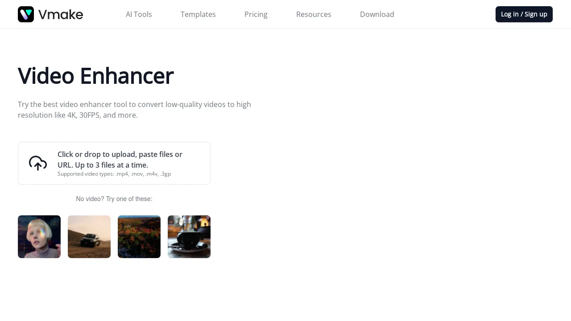Open the AI Tools menu
This screenshot has height=321, width=571.
pos(139,14)
